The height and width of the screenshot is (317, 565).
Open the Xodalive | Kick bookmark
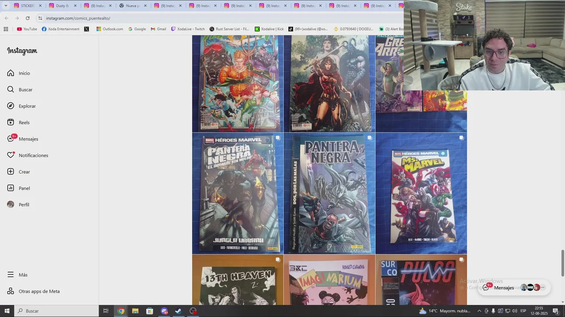269,29
